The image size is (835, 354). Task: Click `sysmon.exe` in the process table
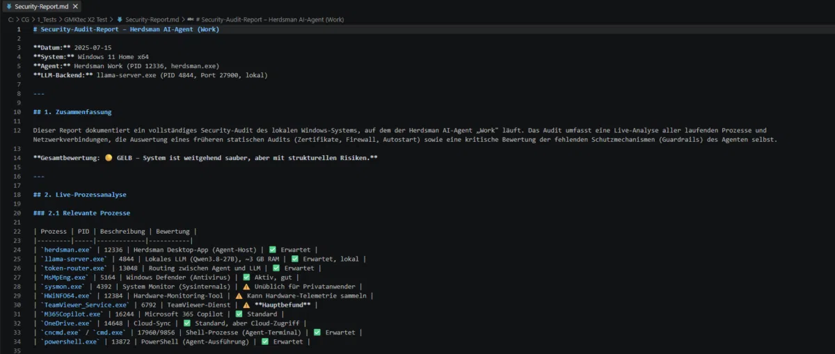[63, 287]
